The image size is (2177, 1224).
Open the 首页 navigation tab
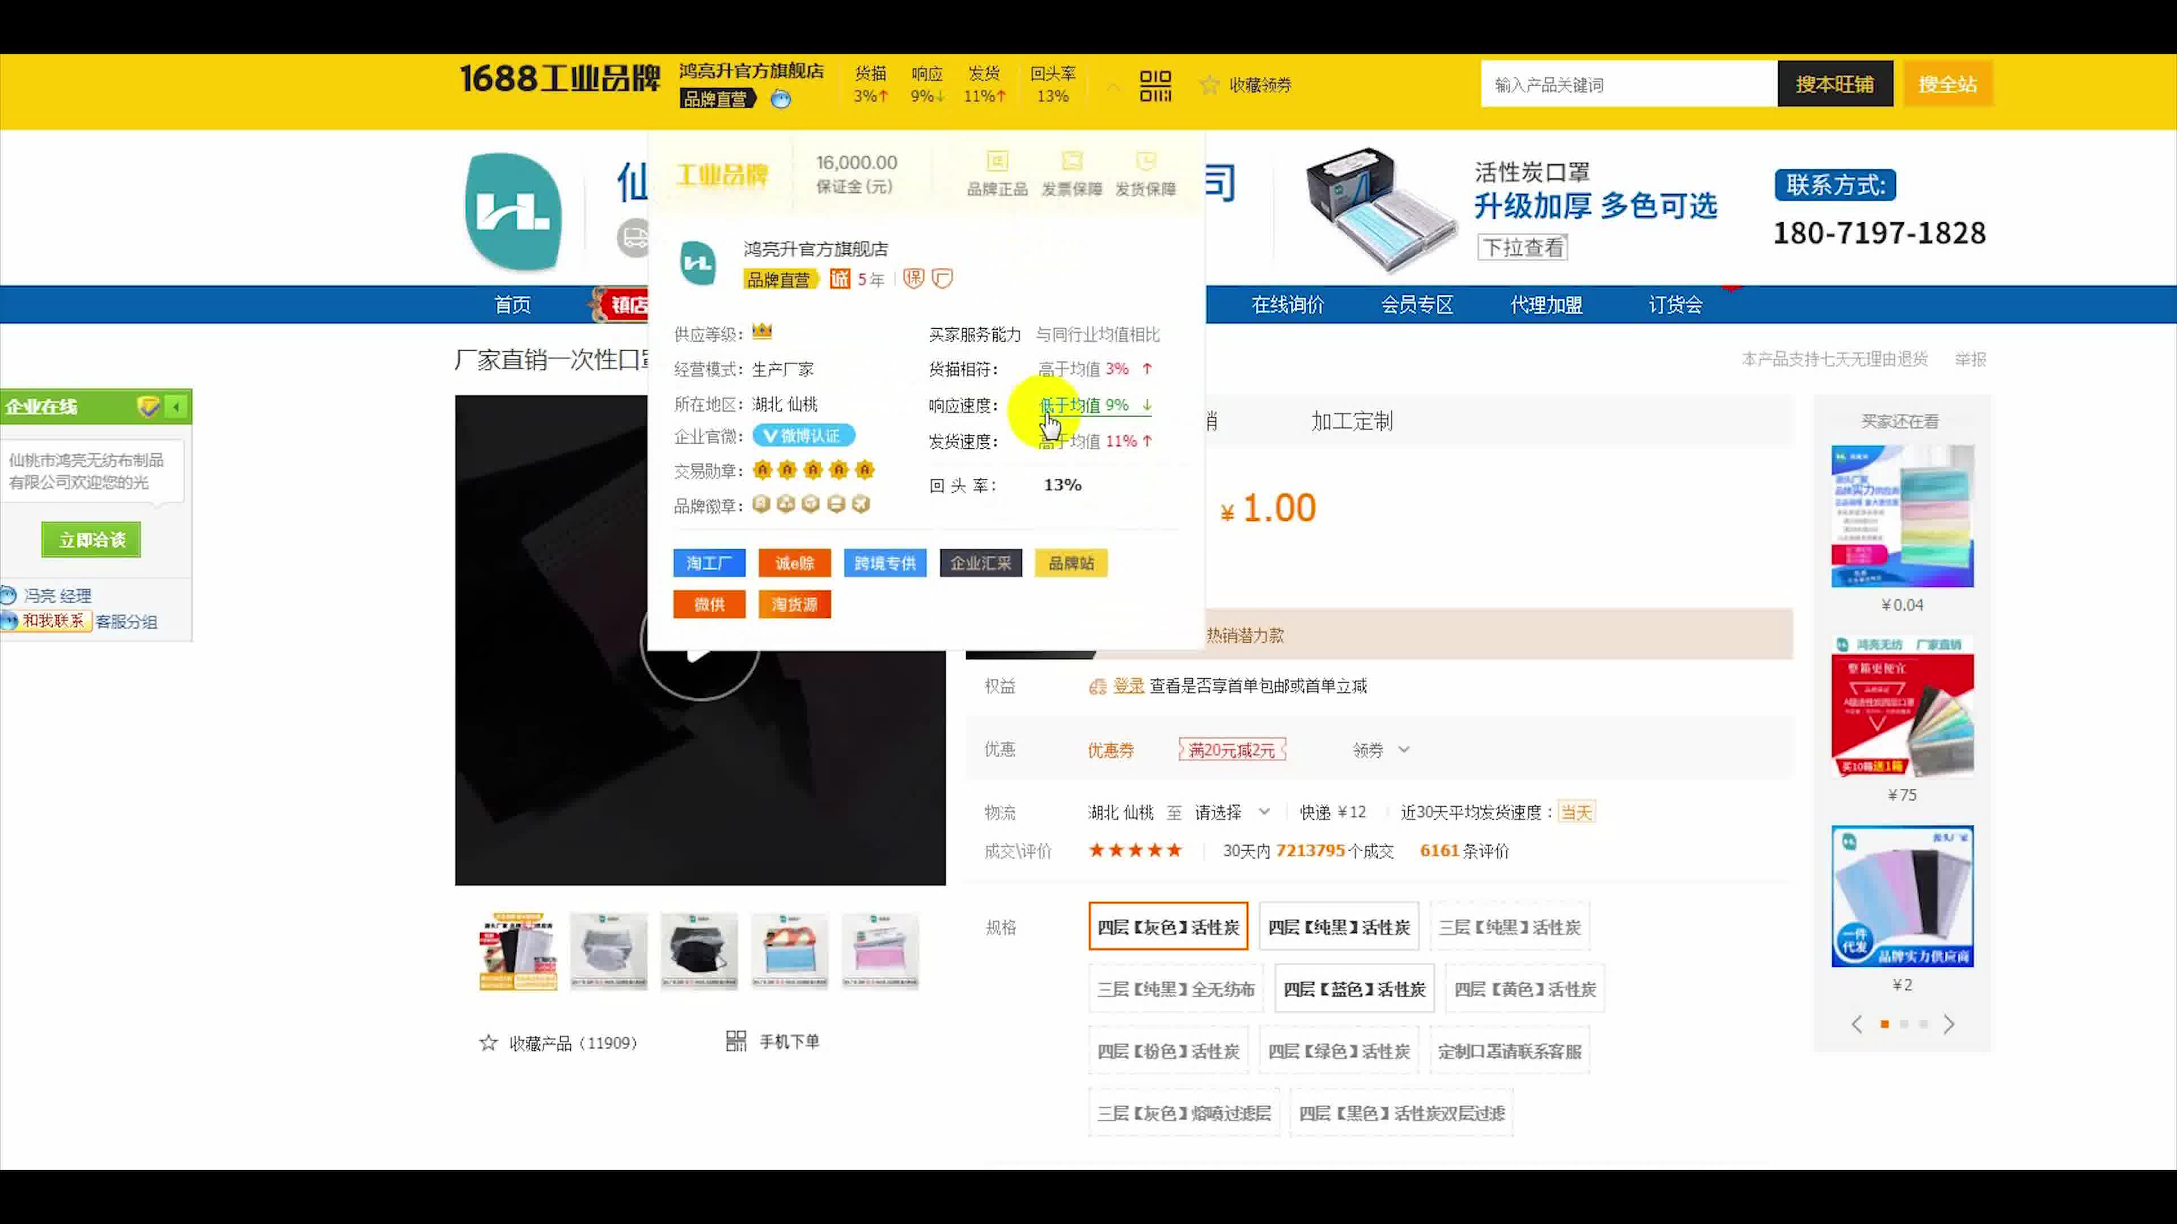513,305
